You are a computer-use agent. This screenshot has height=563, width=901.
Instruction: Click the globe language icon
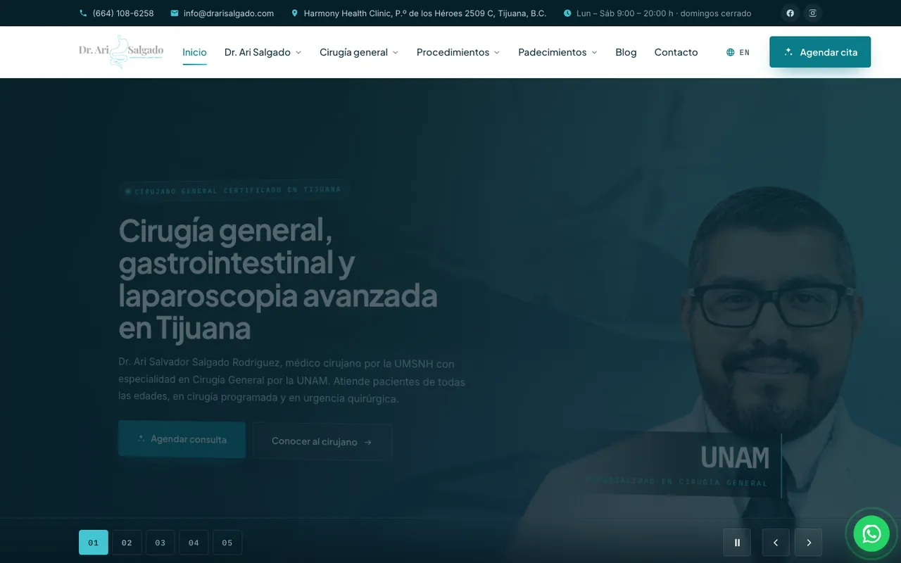pyautogui.click(x=731, y=52)
